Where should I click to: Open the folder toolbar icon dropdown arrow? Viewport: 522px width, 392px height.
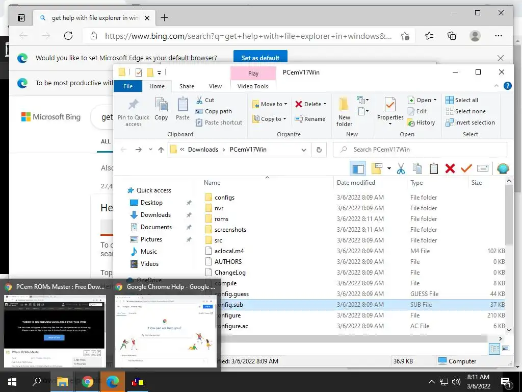point(389,168)
